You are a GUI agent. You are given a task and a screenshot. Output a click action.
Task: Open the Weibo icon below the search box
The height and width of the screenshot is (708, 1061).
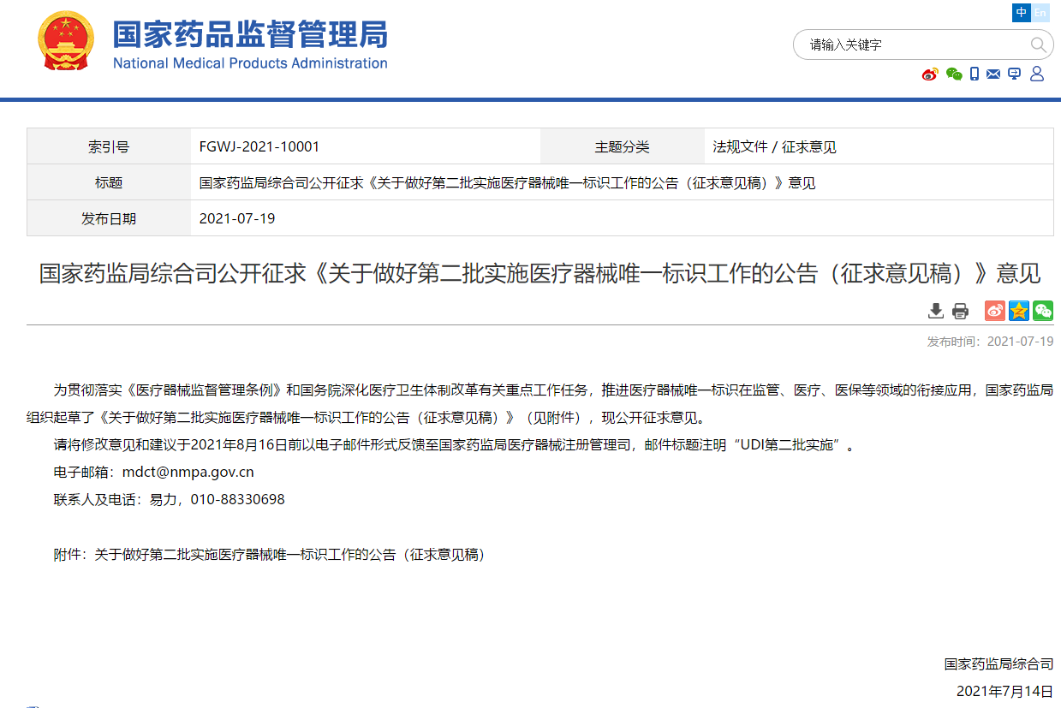point(930,74)
